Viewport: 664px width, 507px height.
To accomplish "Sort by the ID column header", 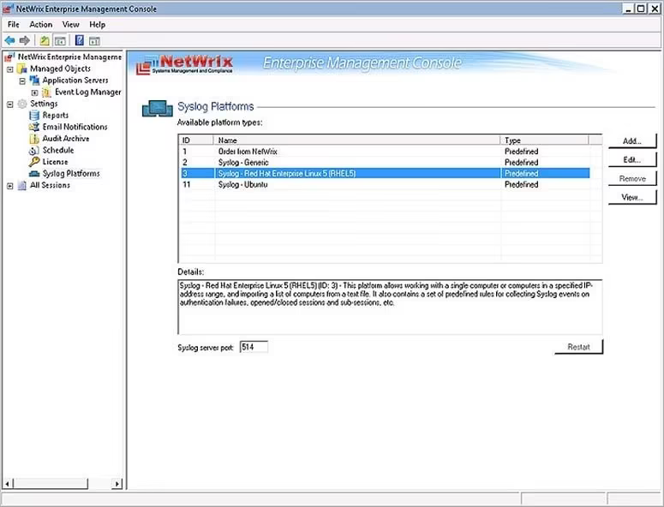I will click(x=196, y=140).
